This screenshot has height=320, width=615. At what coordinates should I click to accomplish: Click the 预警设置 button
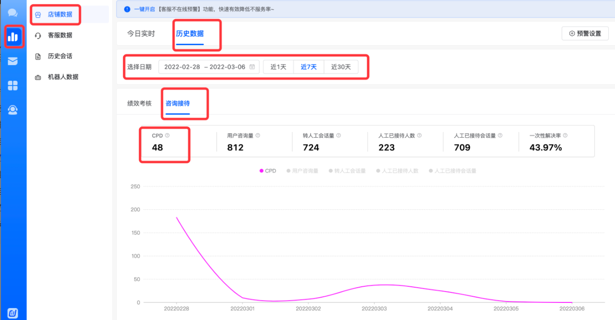(585, 34)
